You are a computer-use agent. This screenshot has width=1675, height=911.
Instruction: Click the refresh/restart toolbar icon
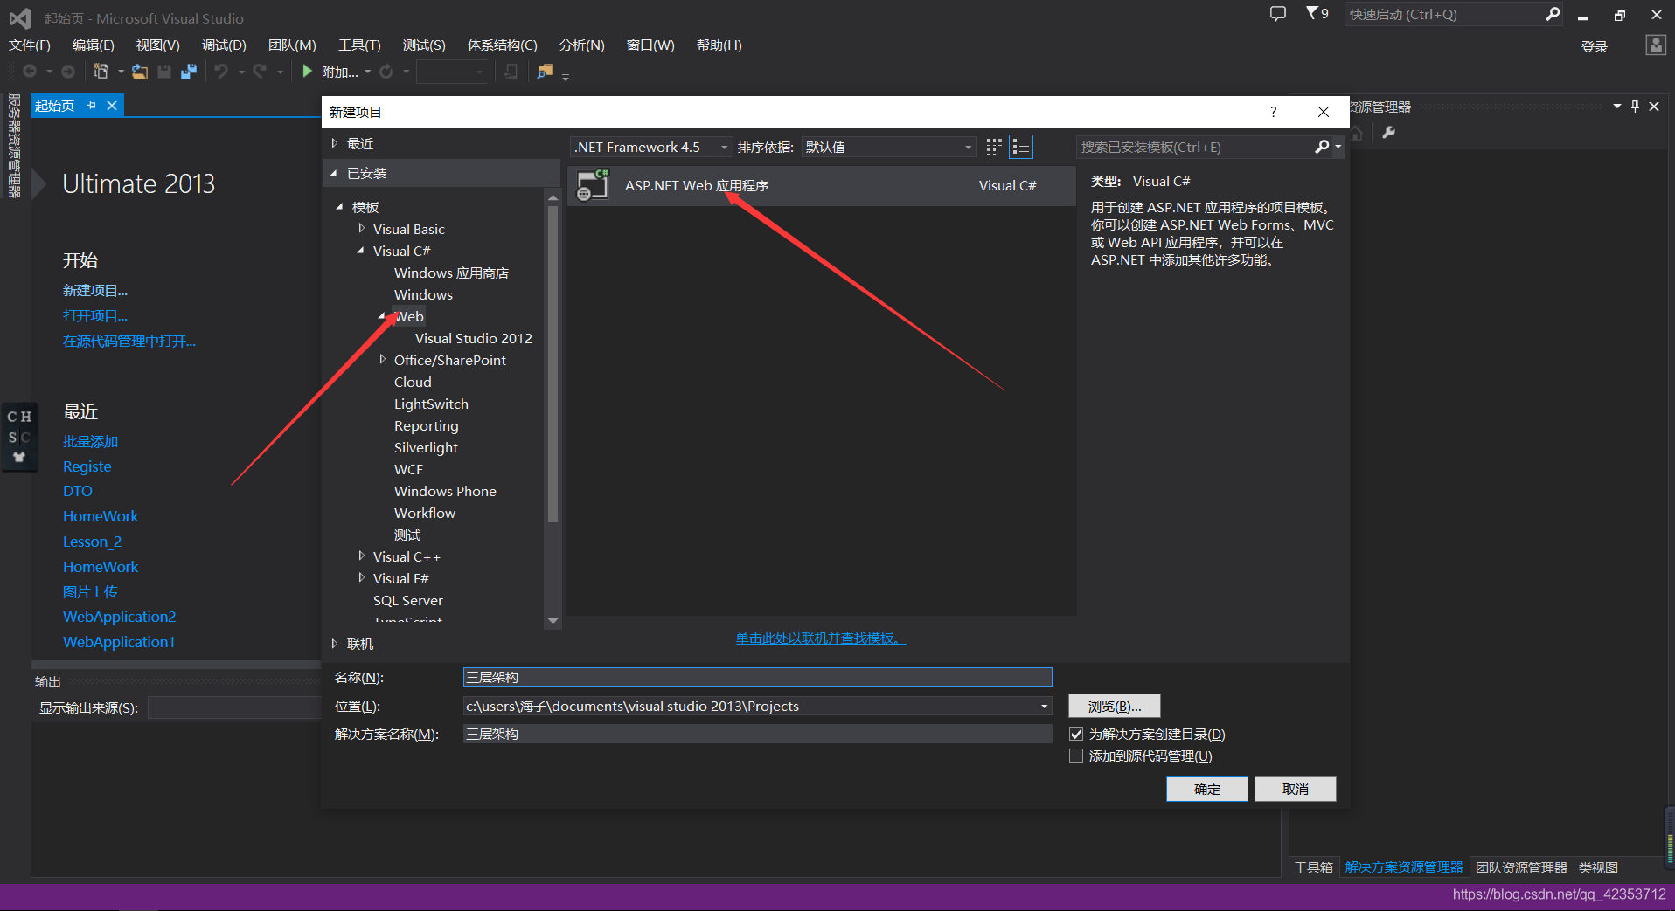point(386,72)
